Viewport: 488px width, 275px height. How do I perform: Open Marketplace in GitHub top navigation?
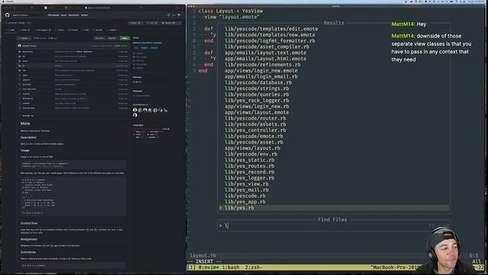pos(74,15)
